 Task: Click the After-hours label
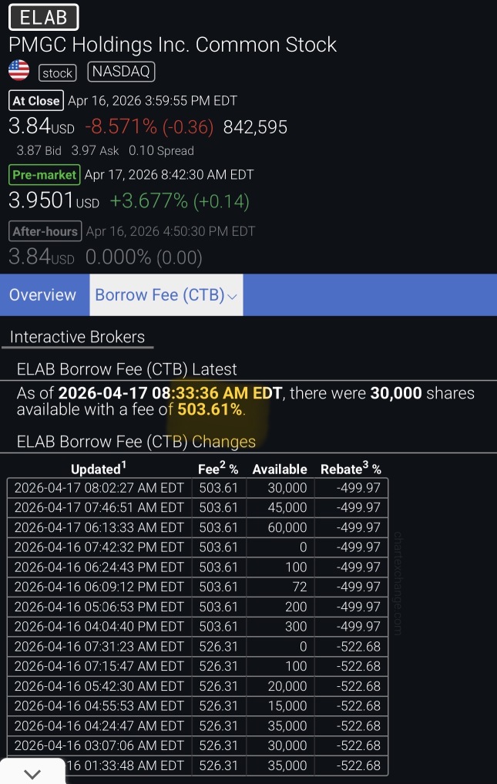click(45, 231)
